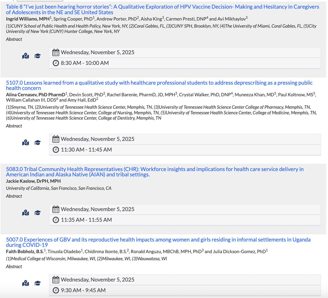Click calendar icon in HPV Vaccine date row
Screen dimensions: 328x298
[x=56, y=52]
